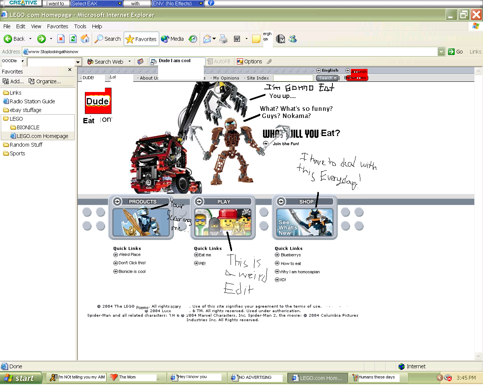Click the page scrollbar down arrow
The image size is (483, 386).
click(478, 356)
